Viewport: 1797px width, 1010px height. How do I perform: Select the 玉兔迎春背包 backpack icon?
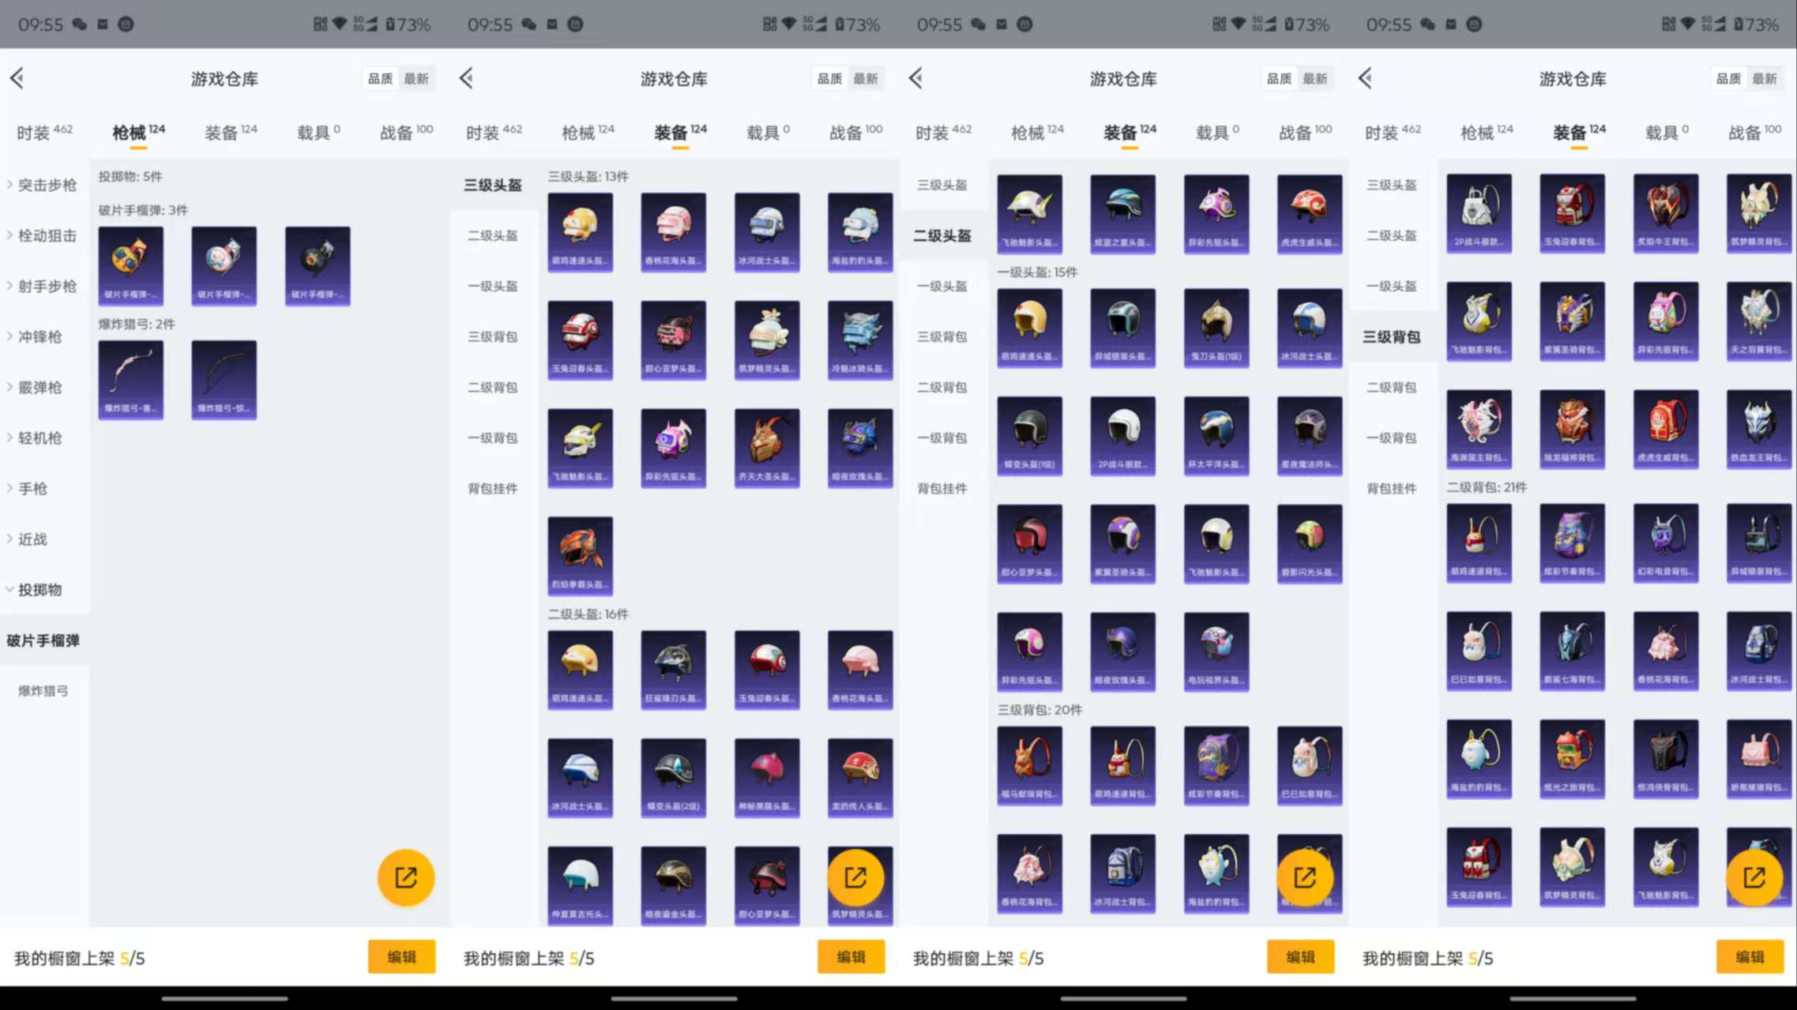(x=1572, y=213)
